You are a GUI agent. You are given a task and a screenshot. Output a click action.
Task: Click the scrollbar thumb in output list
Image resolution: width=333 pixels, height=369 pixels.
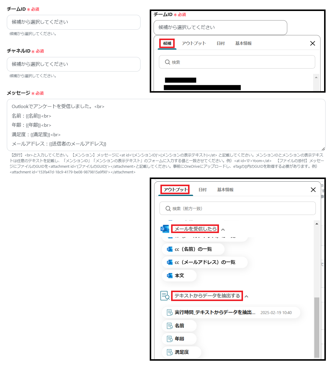coord(317,327)
